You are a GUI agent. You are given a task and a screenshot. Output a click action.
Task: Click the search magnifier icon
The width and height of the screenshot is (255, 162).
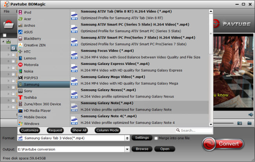(178, 130)
